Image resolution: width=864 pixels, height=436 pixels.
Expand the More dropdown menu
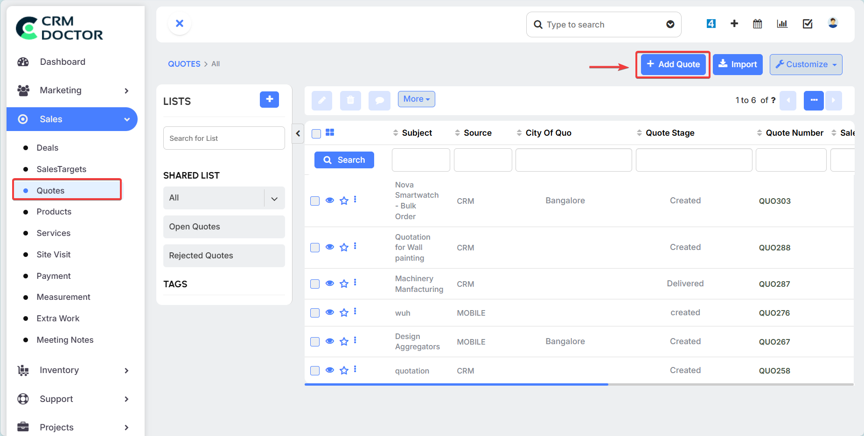(416, 99)
